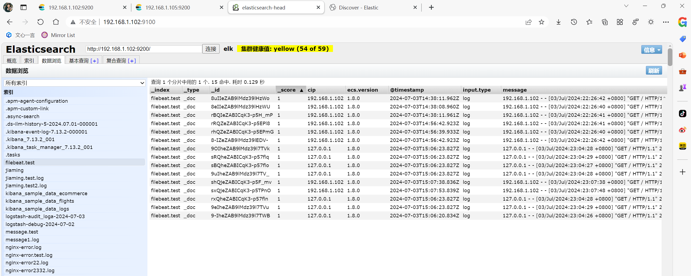This screenshot has width=691, height=276.
Task: Add a 基本查询 tab with plus
Action: click(95, 61)
